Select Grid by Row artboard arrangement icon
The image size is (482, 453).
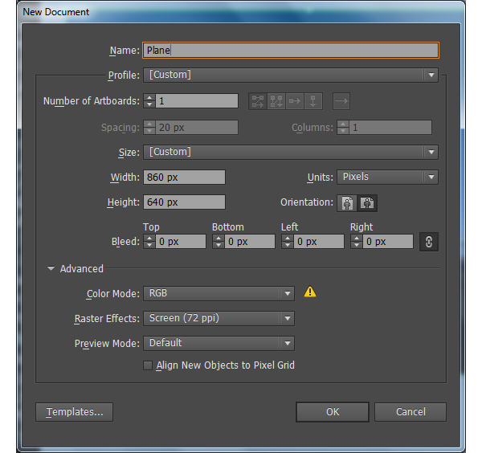[258, 101]
